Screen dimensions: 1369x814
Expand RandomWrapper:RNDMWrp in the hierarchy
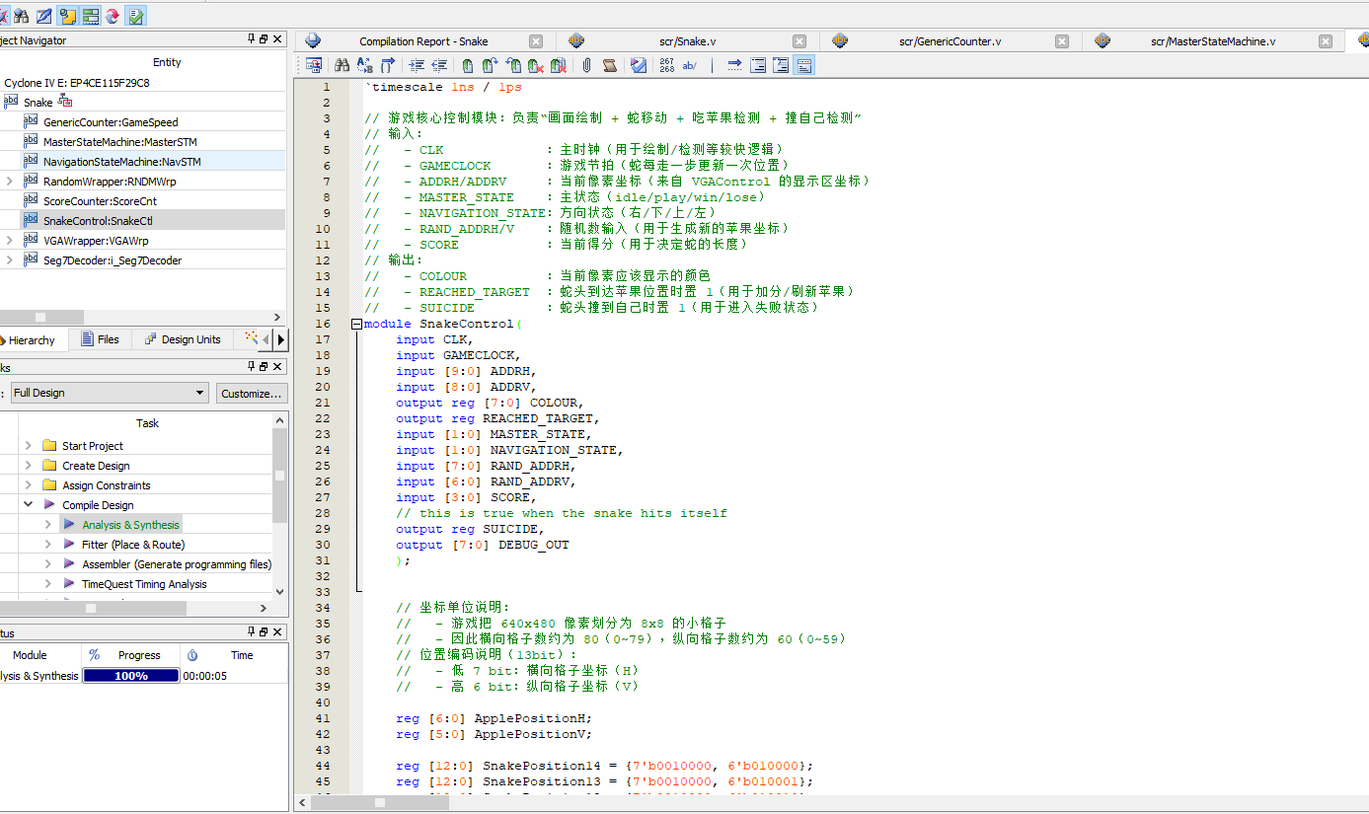[x=9, y=182]
